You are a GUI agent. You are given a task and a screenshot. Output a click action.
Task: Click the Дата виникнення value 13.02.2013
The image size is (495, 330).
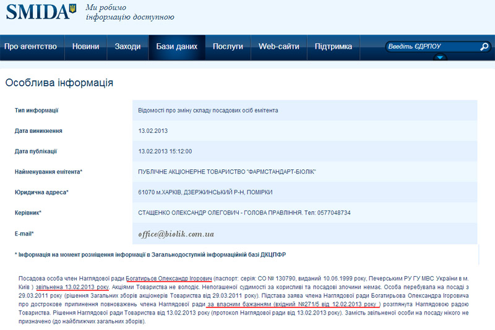pos(153,131)
